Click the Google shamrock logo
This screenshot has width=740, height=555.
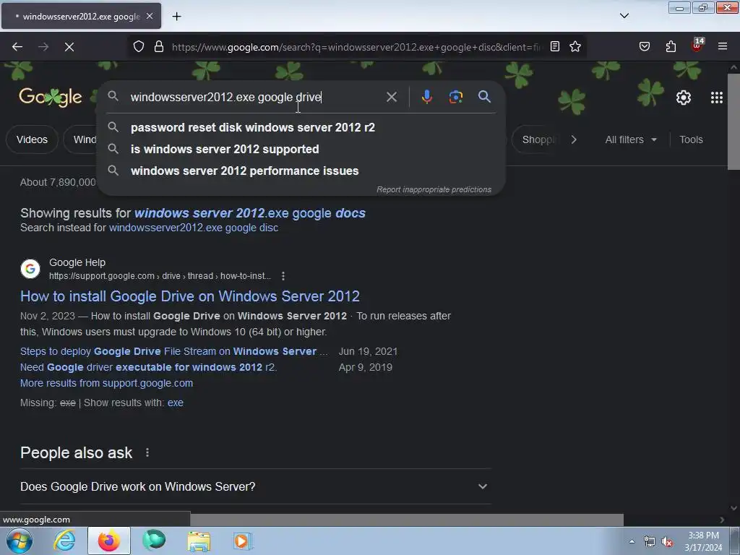(x=51, y=98)
